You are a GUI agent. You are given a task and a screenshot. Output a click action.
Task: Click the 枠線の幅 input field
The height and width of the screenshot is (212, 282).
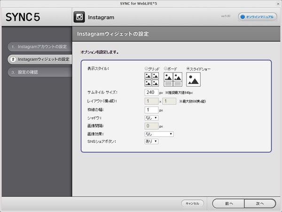151,110
